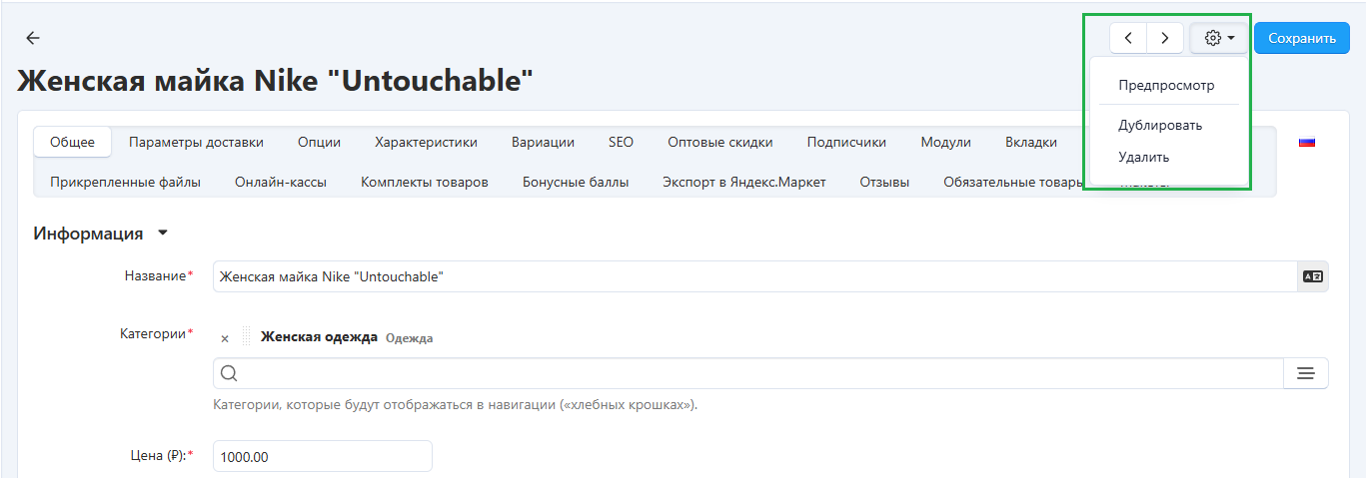Click the Название text field
1366x478 pixels.
[755, 276]
